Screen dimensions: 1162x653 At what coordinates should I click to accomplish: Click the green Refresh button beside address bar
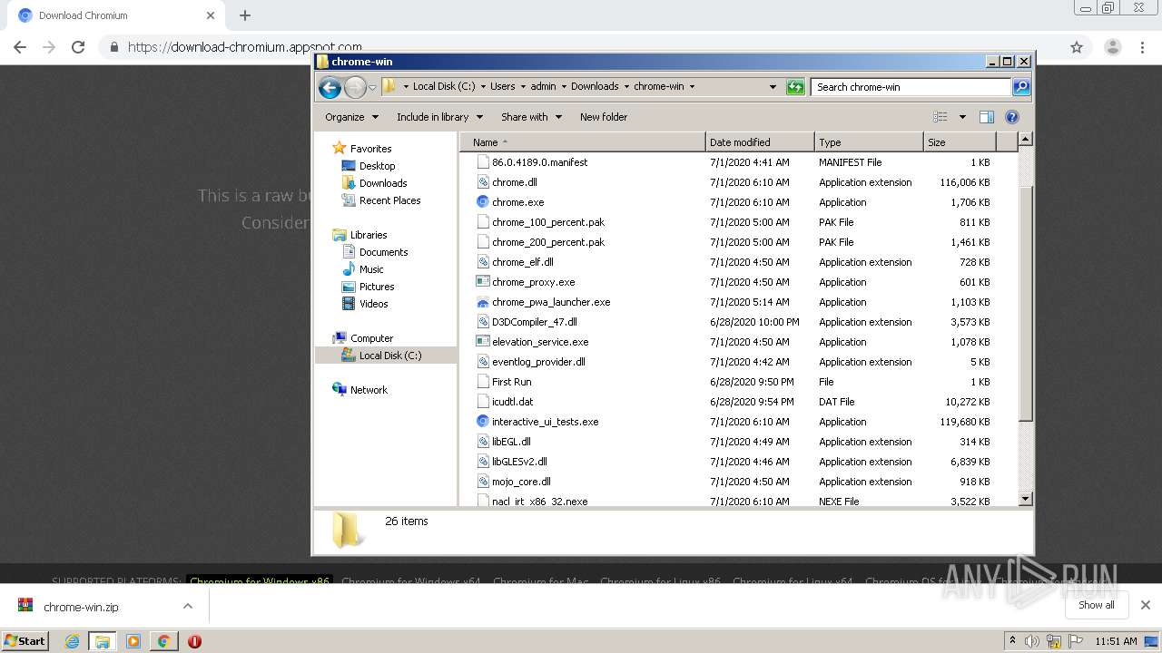pyautogui.click(x=795, y=87)
